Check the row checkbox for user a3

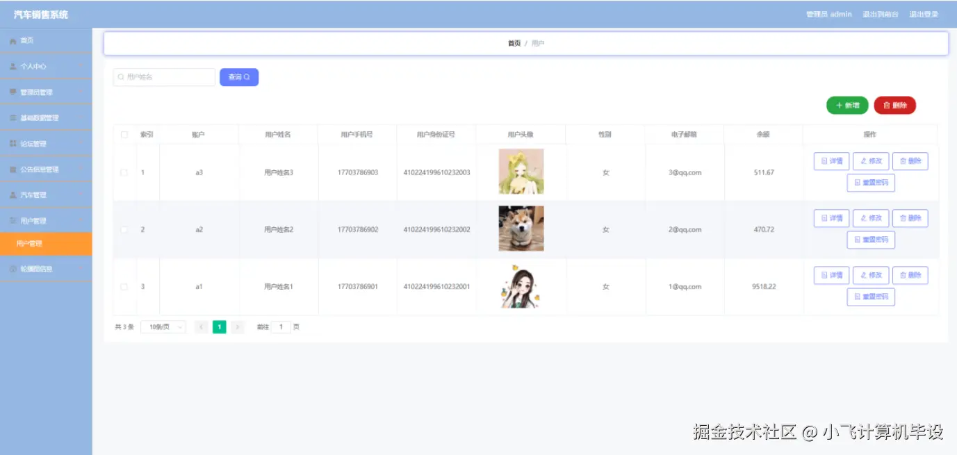(x=124, y=171)
